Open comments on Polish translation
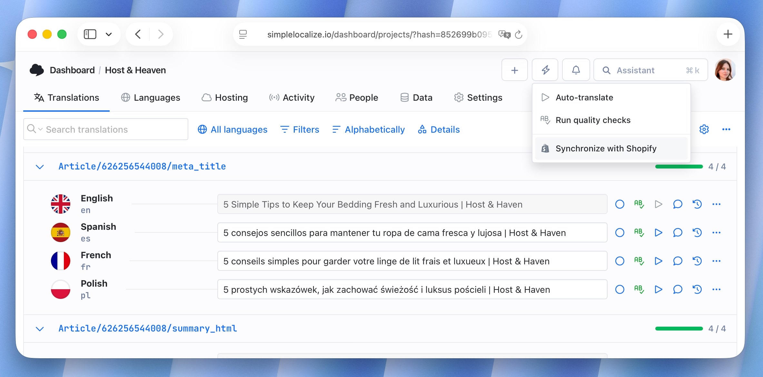The width and height of the screenshot is (763, 377). 678,290
